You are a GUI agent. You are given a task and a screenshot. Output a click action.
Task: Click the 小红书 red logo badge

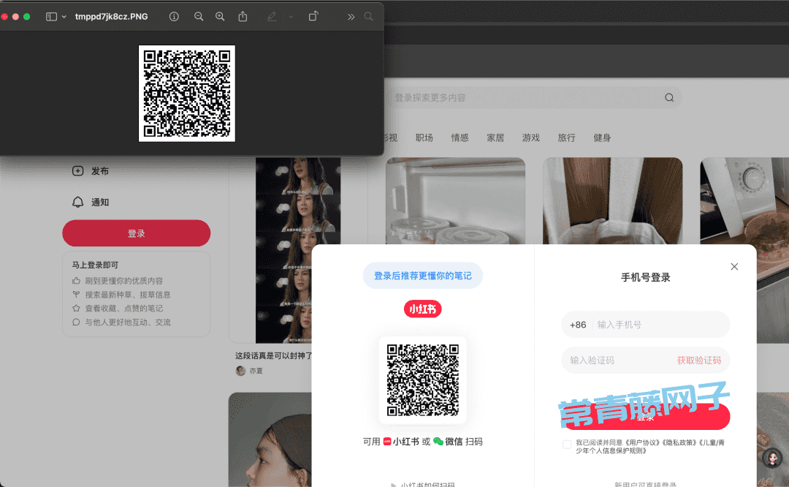[x=422, y=309]
